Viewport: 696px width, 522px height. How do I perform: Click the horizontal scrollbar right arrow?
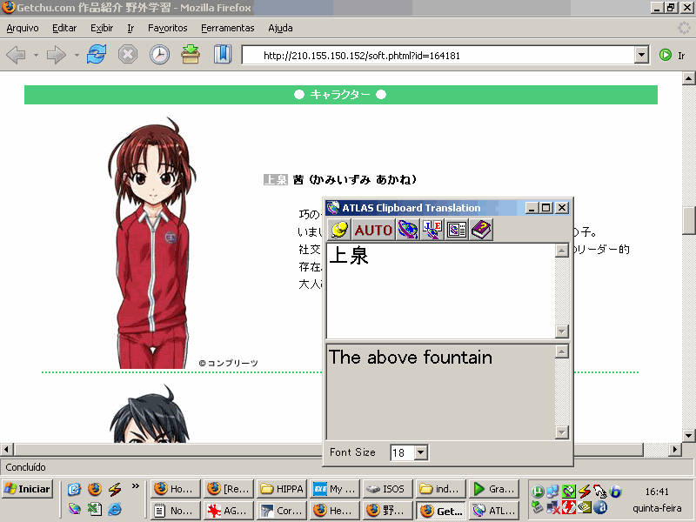(x=675, y=450)
